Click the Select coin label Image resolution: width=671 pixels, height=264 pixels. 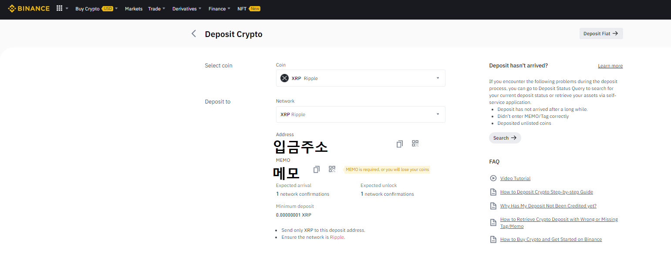coord(219,66)
